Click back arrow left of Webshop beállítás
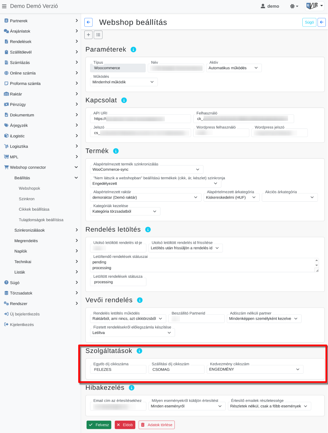 [x=88, y=22]
